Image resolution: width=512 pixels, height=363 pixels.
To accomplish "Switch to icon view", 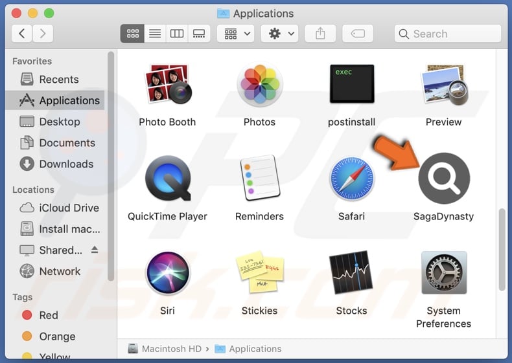I will 133,33.
